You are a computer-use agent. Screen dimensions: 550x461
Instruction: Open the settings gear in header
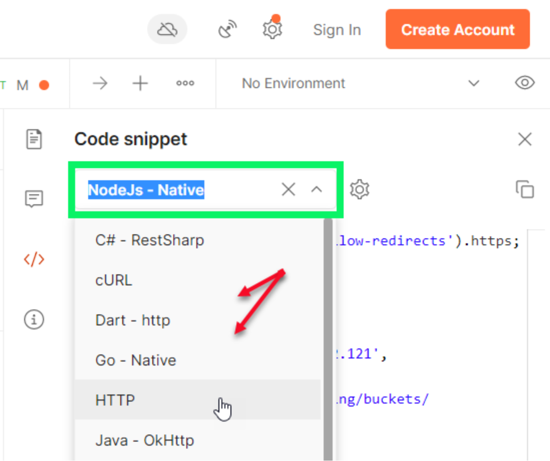[x=272, y=29]
